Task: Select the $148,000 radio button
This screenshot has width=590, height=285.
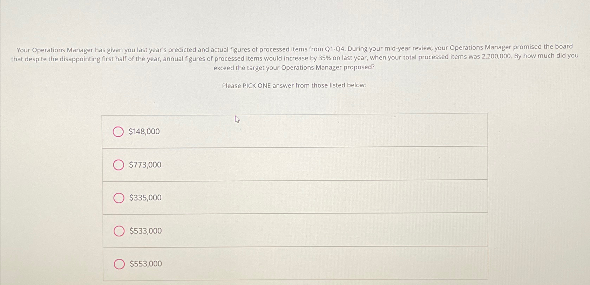Action: 118,132
